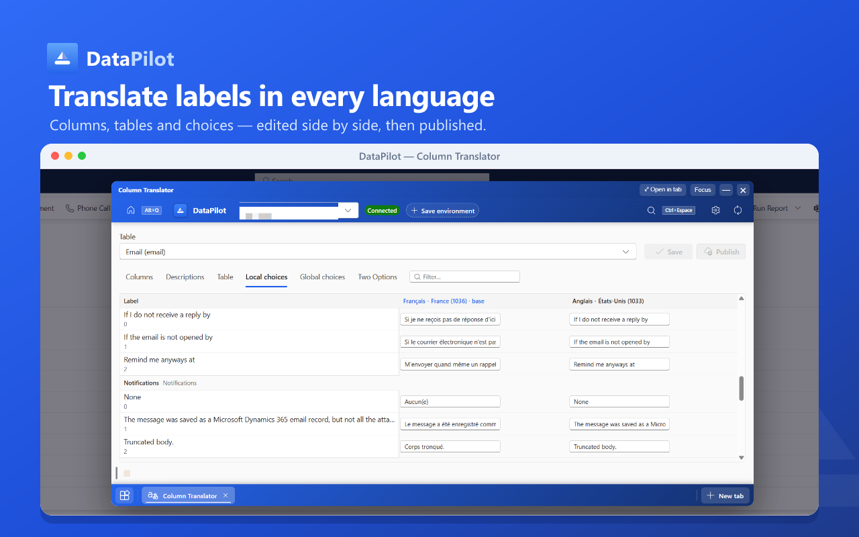Viewport: 859px width, 537px height.
Task: Click the vertical scrollbar thumb in the grid
Action: (x=742, y=388)
